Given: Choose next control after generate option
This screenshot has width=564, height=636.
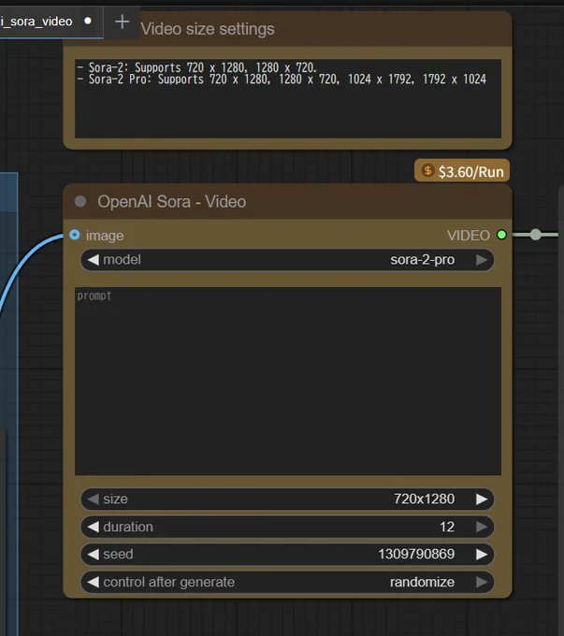Looking at the screenshot, I should tap(482, 582).
